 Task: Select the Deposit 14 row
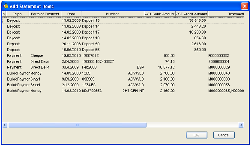tap(123, 26)
